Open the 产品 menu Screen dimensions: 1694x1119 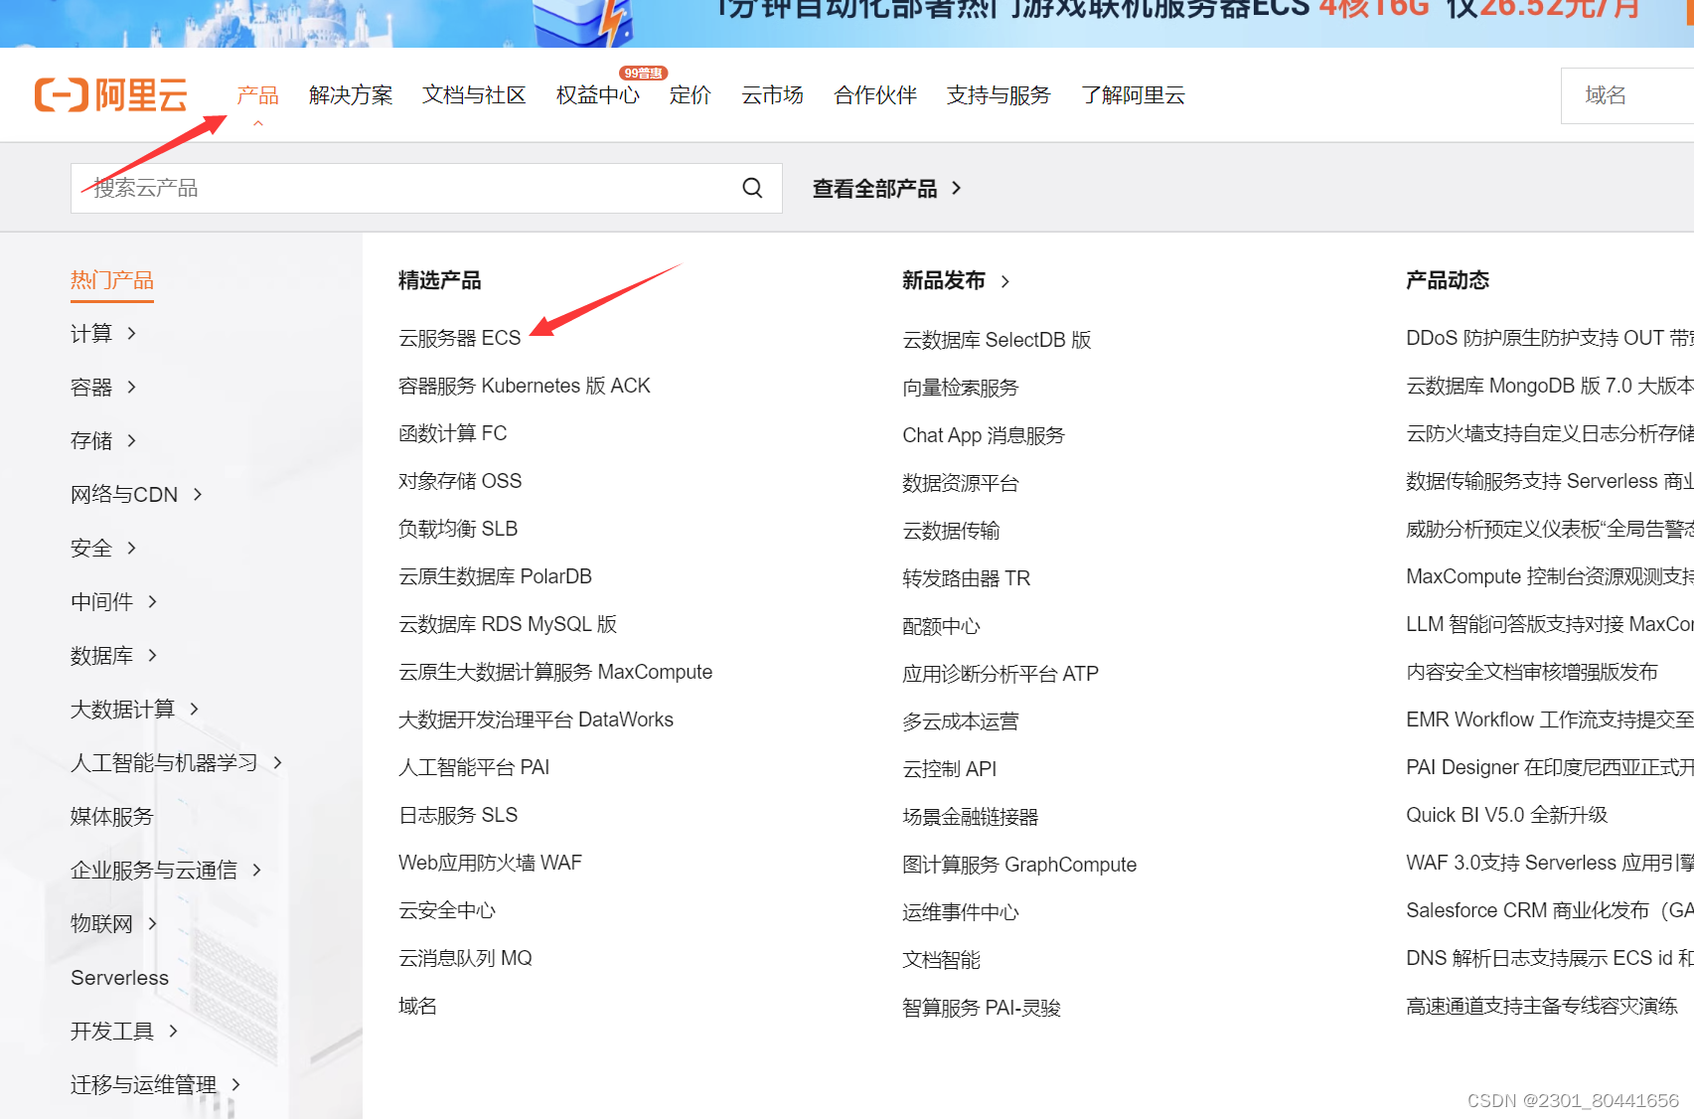[257, 95]
